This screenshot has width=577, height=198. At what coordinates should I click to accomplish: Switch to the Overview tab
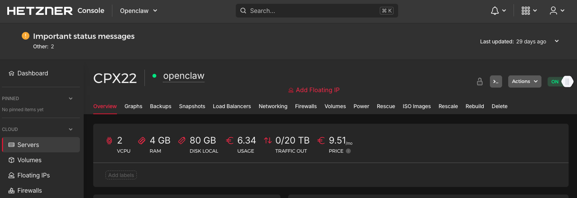click(x=105, y=106)
